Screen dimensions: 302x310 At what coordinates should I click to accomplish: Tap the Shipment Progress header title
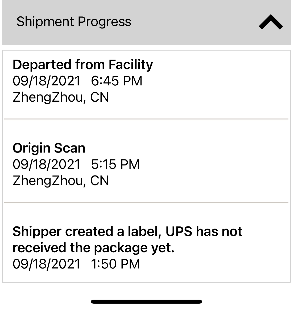pyautogui.click(x=74, y=22)
